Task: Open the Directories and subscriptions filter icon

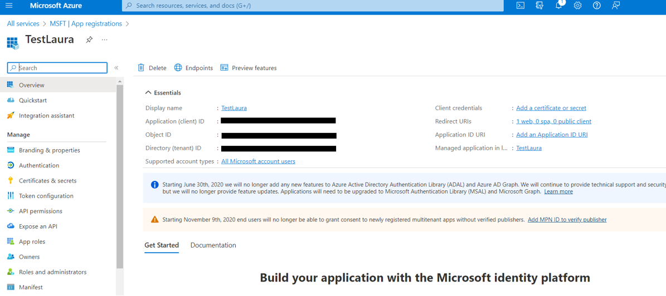Action: pyautogui.click(x=540, y=6)
